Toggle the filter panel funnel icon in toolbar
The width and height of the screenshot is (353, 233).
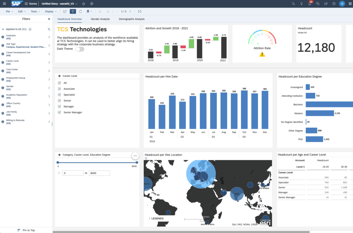73,11
